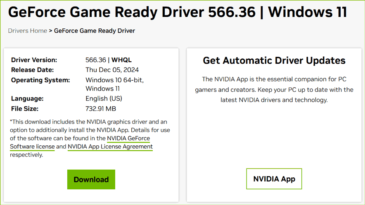Open NVIDIA App License Agreement link
Screen dimensions: 365x205
[110, 147]
